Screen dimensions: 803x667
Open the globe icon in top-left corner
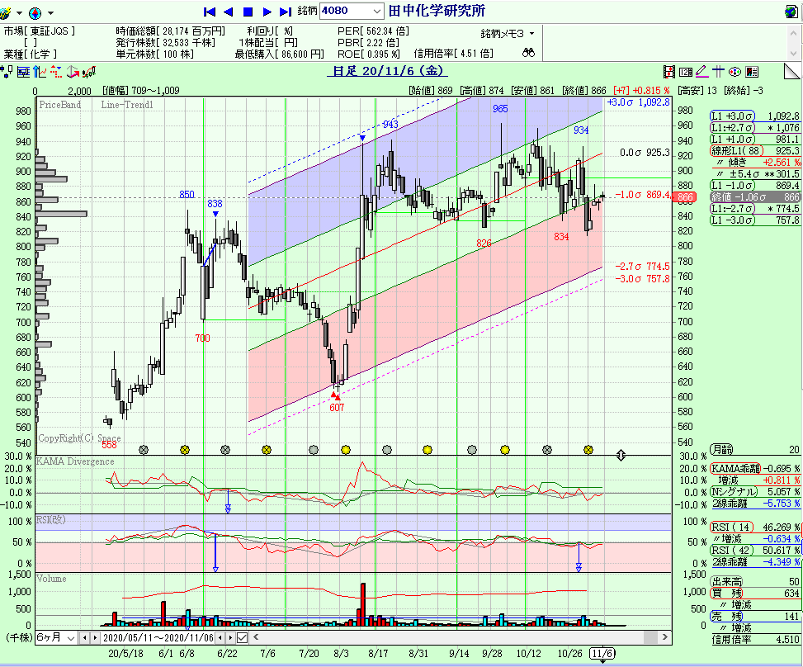[x=35, y=12]
